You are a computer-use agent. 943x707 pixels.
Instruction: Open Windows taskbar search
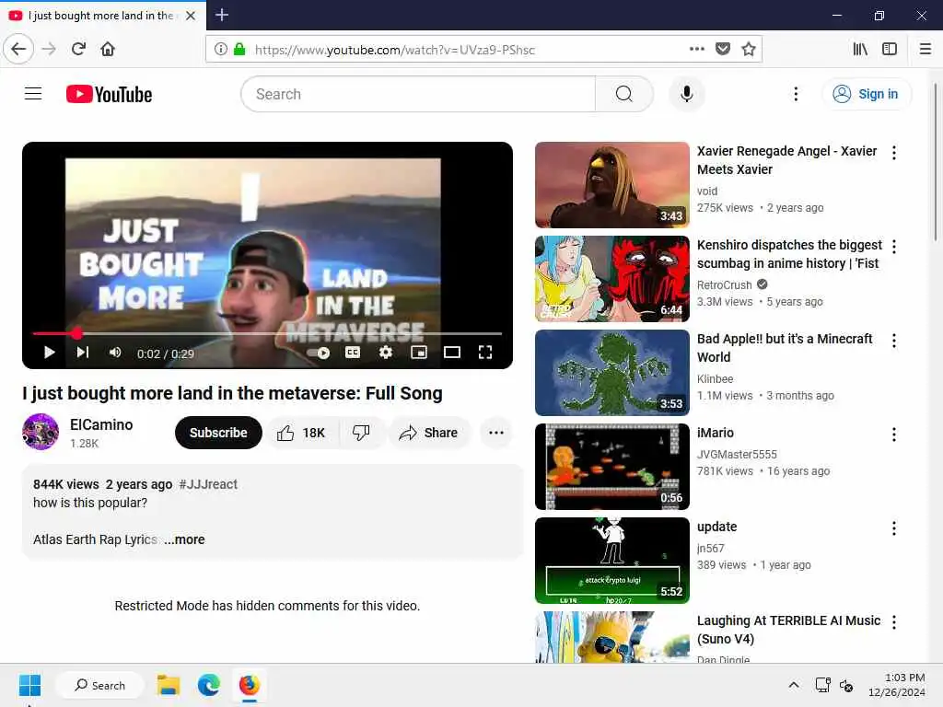click(99, 685)
